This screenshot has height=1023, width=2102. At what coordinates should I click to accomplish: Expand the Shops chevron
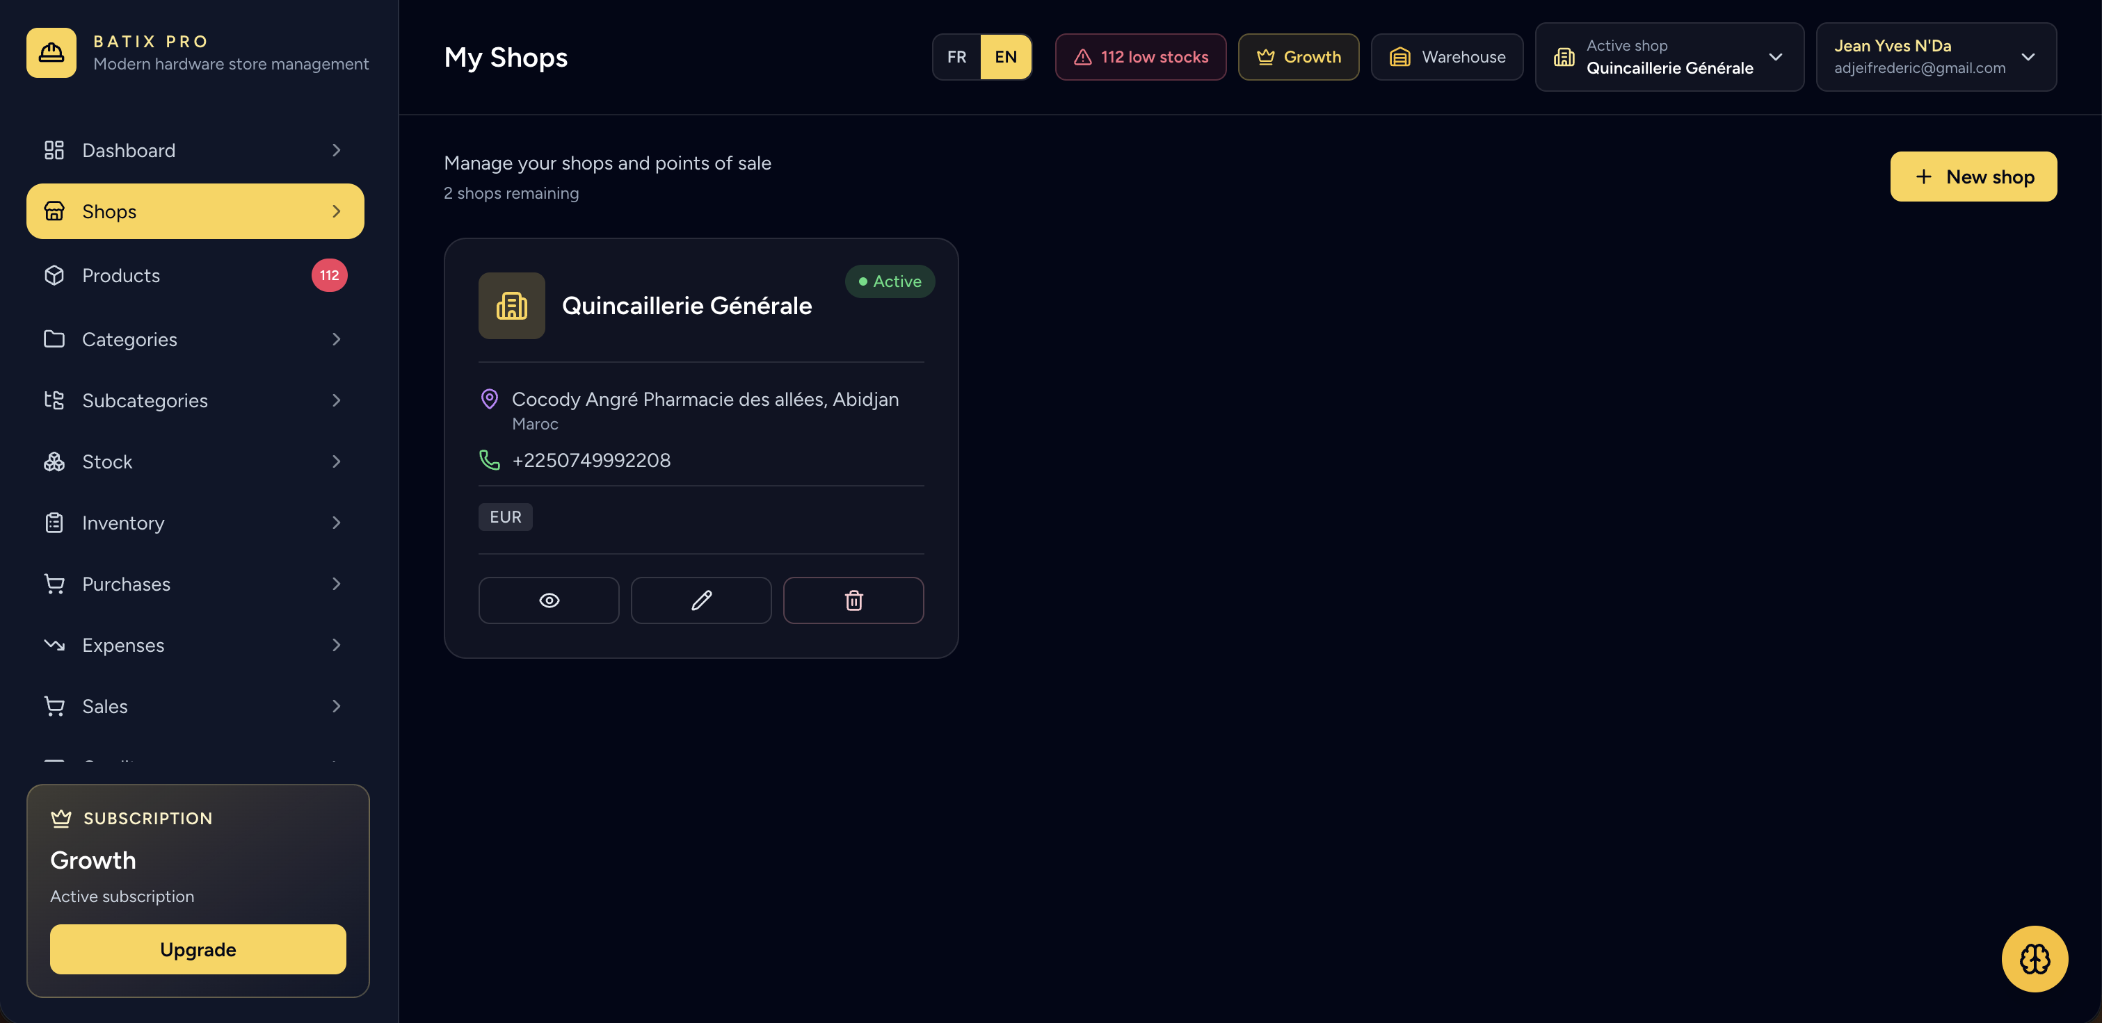[336, 211]
